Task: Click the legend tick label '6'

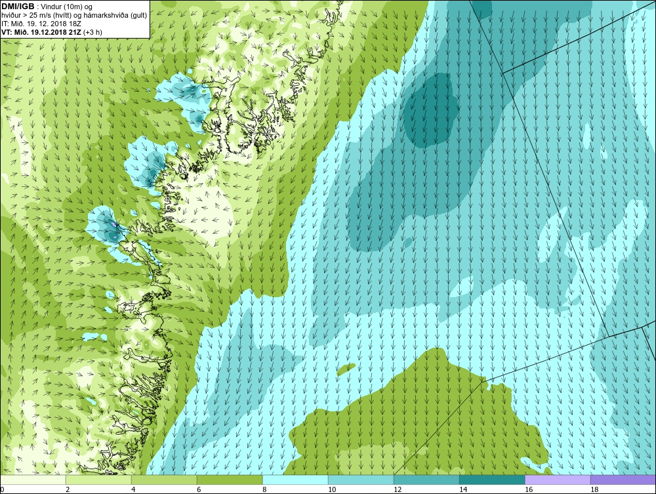Action: tap(199, 489)
